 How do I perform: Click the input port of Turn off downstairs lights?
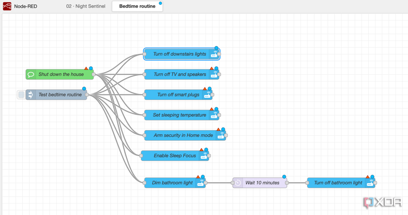tap(144, 54)
